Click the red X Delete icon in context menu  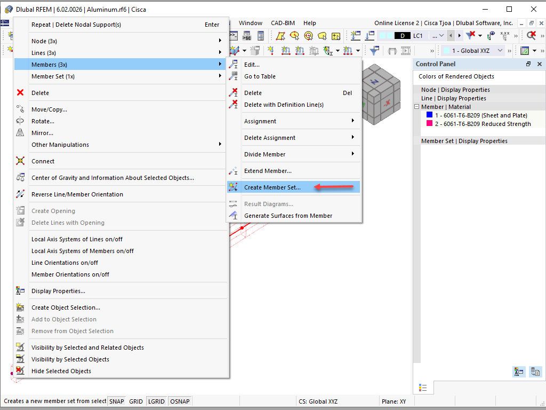point(20,93)
